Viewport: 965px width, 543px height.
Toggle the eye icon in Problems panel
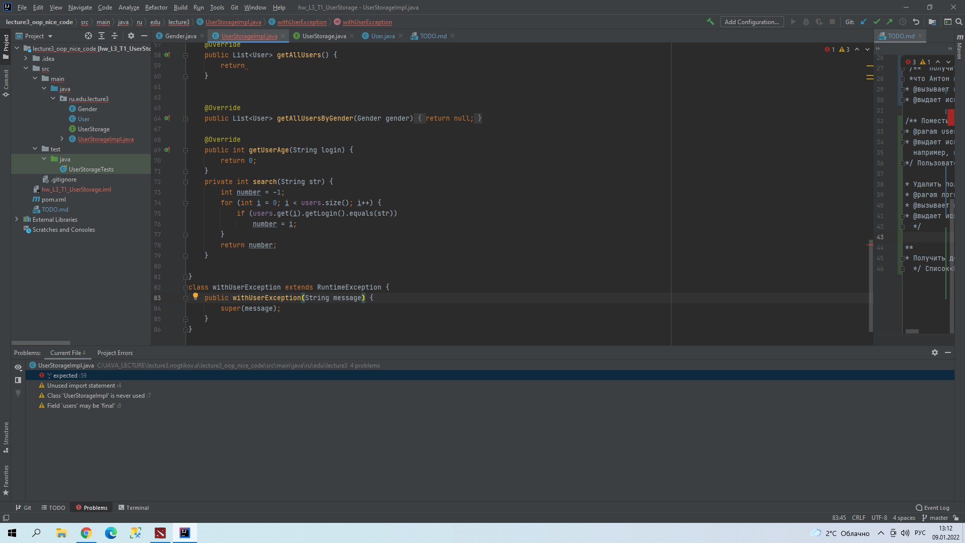tap(18, 367)
